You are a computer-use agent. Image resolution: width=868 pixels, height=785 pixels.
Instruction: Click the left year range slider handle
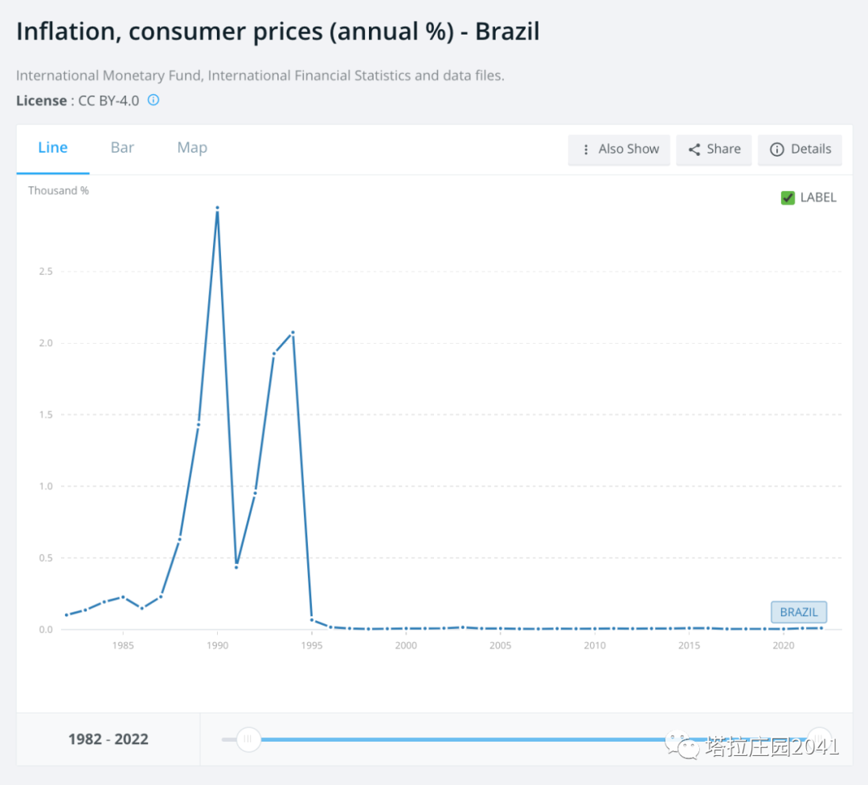(248, 739)
